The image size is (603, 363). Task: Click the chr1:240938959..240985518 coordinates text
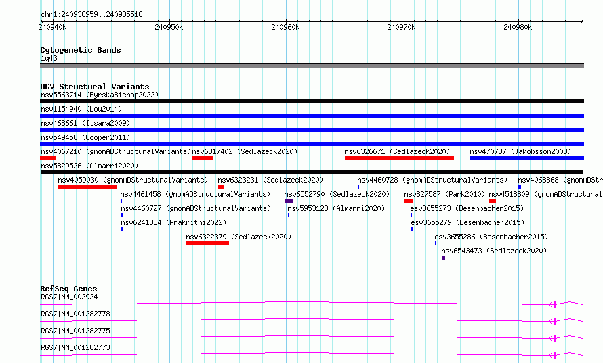[x=91, y=14]
